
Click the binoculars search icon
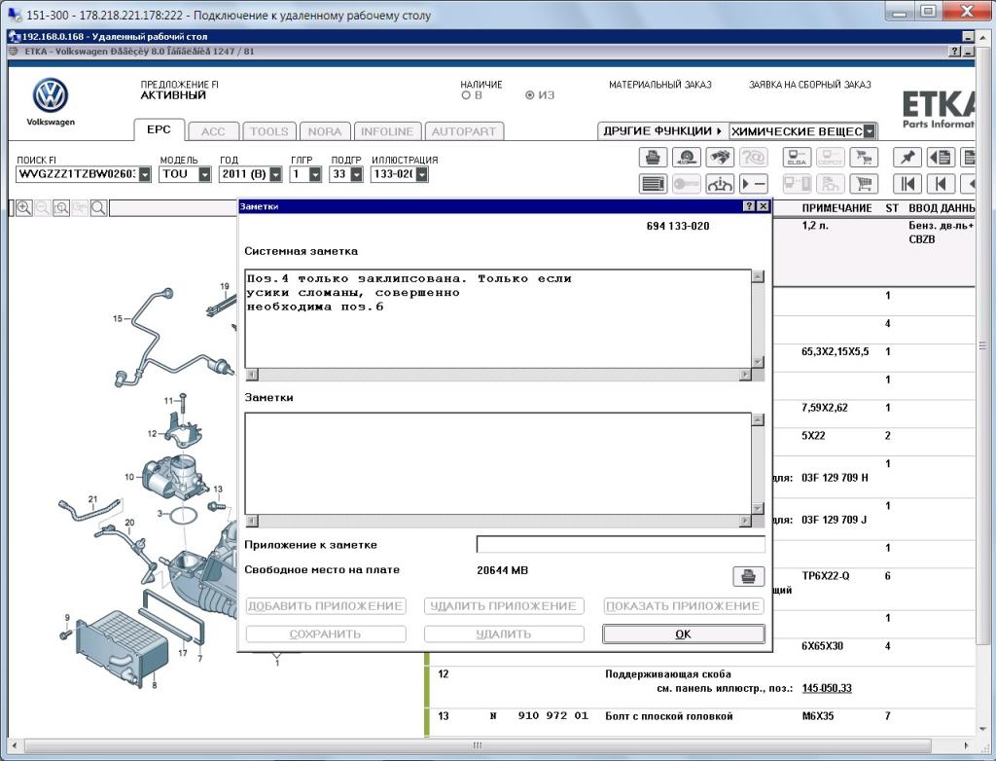720,157
